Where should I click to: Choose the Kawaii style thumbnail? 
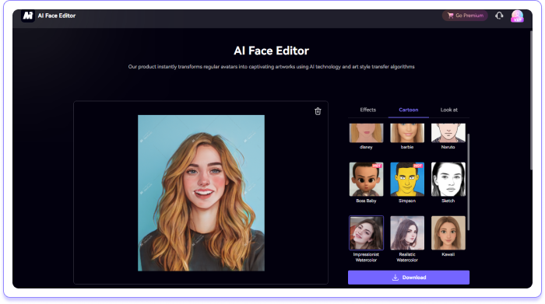click(448, 232)
